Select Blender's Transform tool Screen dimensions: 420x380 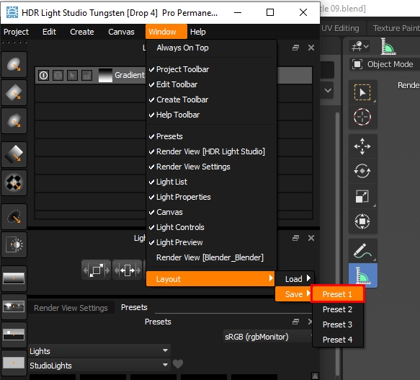362,221
